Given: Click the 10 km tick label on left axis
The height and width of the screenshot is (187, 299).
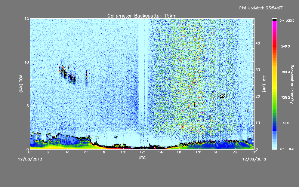Looking at the screenshot, I should [x=27, y=62].
